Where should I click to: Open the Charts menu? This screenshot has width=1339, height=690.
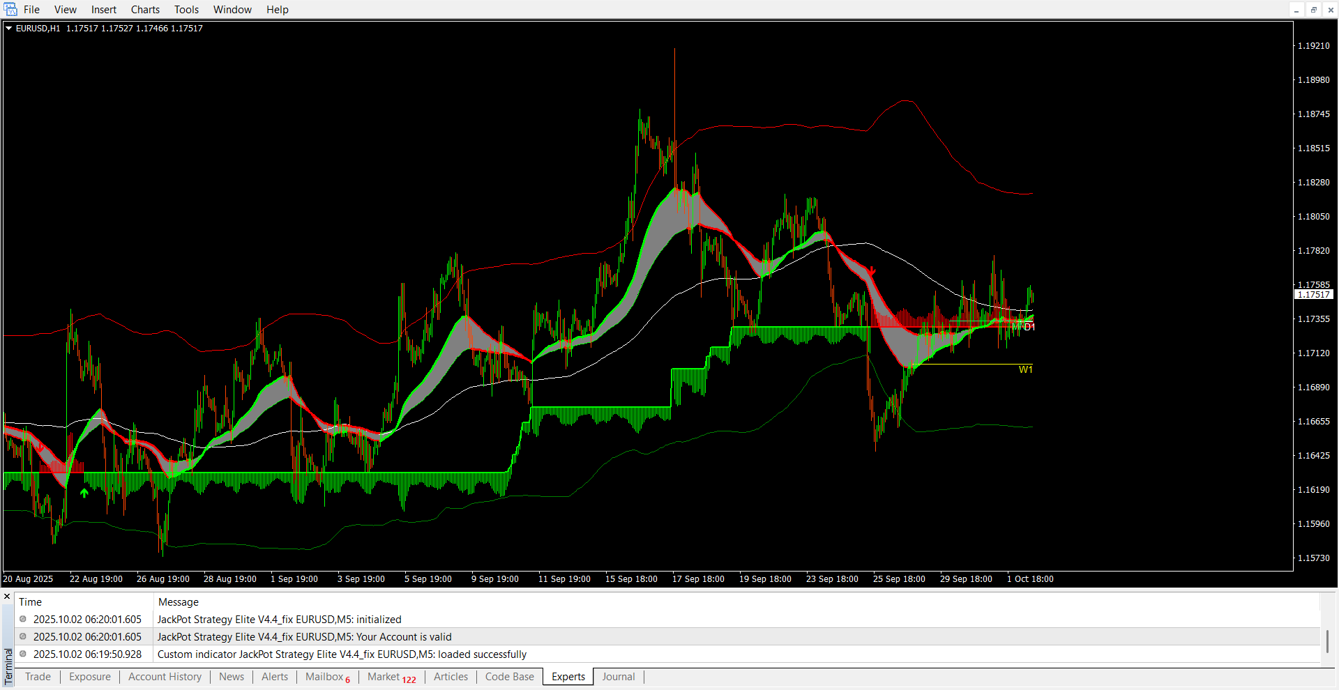coord(145,10)
